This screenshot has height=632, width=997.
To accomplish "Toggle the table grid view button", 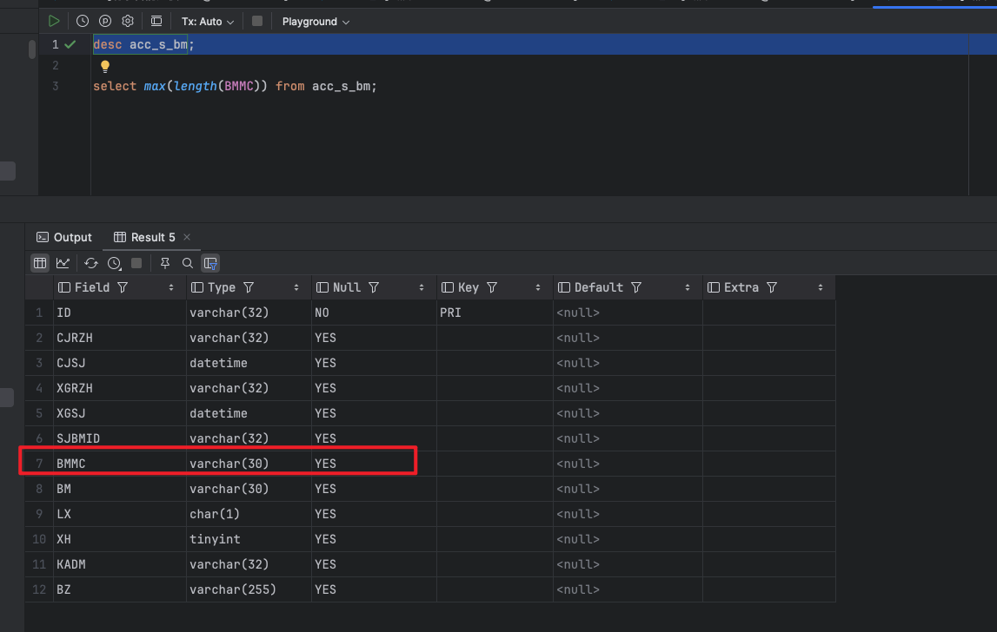I will tap(40, 263).
